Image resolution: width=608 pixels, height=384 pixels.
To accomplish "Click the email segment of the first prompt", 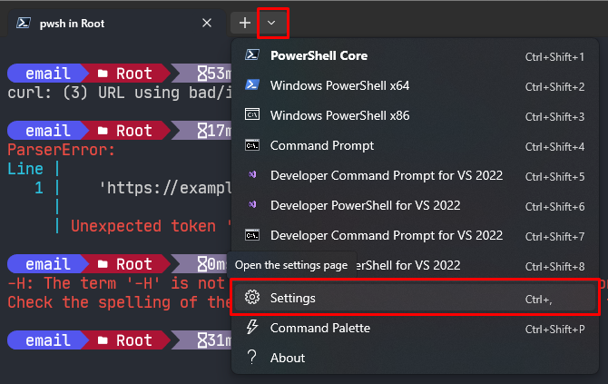I will click(x=48, y=74).
